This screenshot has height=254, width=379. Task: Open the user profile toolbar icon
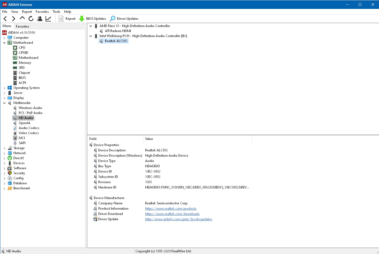pyautogui.click(x=40, y=19)
